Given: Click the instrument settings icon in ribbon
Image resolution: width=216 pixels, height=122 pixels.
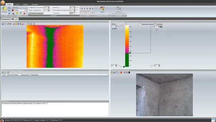Looking at the screenshot, I should 118,8.
